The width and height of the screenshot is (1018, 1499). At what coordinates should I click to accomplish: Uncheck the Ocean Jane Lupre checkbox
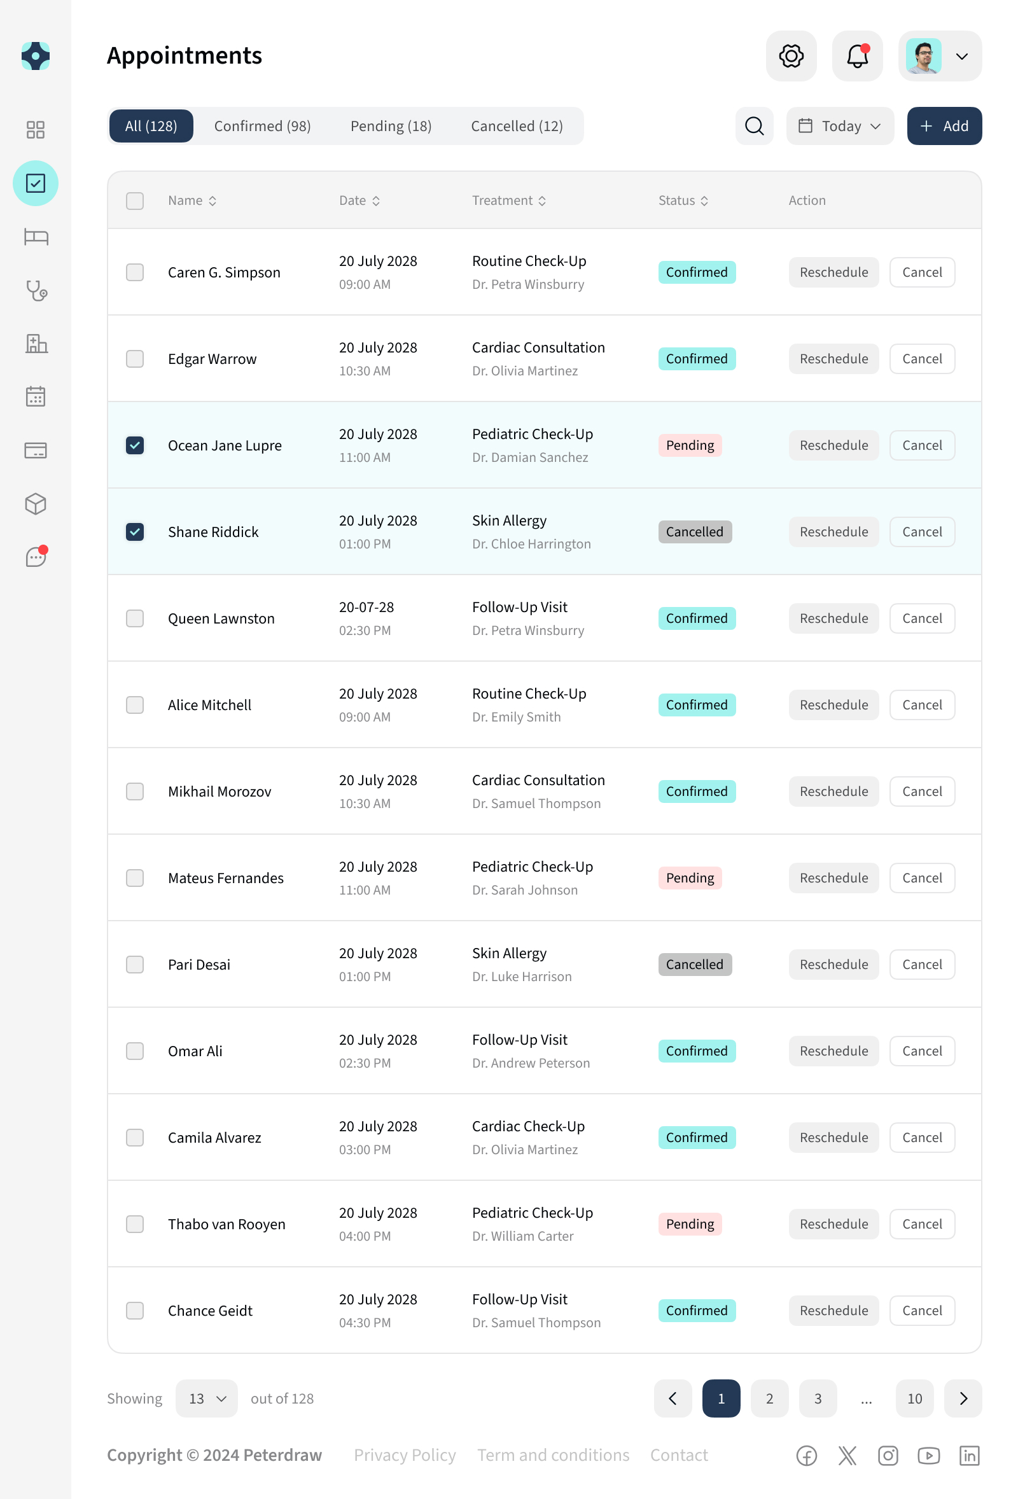click(134, 445)
